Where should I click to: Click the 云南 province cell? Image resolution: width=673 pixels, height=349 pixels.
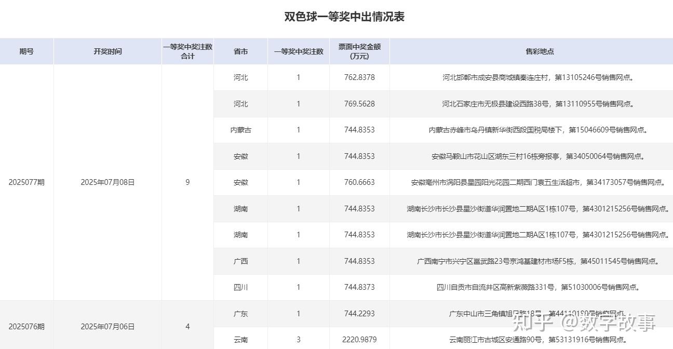click(240, 340)
